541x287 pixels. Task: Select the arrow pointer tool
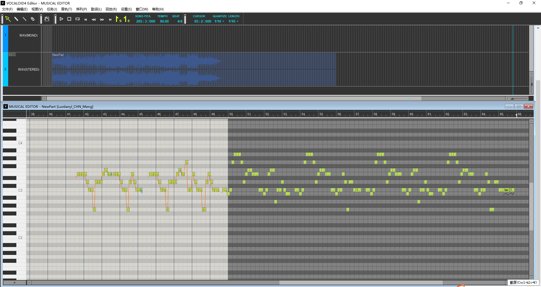8,19
